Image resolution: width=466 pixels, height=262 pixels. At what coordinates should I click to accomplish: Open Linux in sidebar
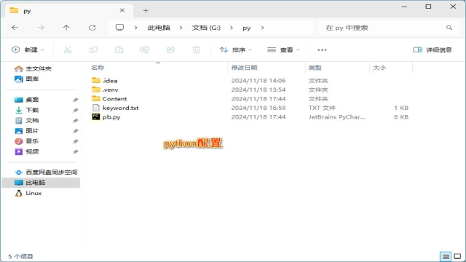tap(33, 193)
